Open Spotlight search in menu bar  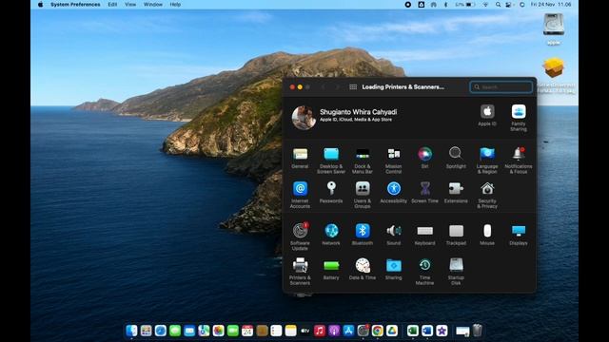tap(498, 4)
